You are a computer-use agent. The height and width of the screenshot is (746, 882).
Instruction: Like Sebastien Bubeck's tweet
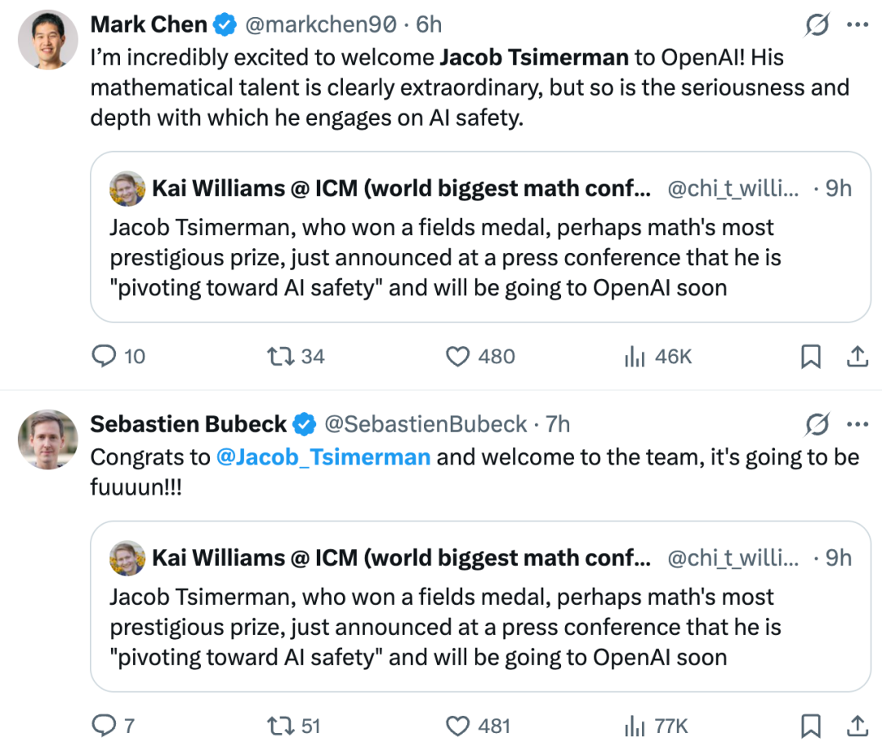point(478,726)
